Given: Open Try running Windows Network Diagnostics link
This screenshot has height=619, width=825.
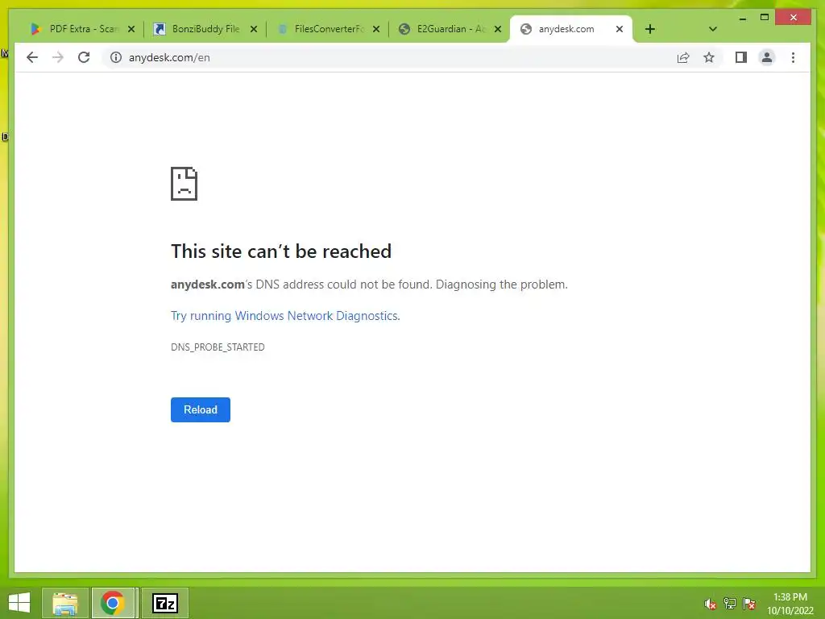Looking at the screenshot, I should 285,316.
